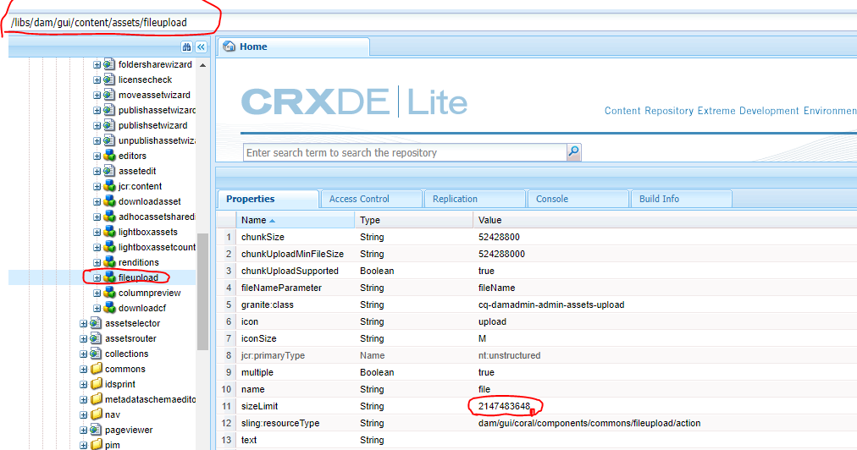Expand the fileupload node
Image resolution: width=857 pixels, height=450 pixels.
(x=97, y=277)
